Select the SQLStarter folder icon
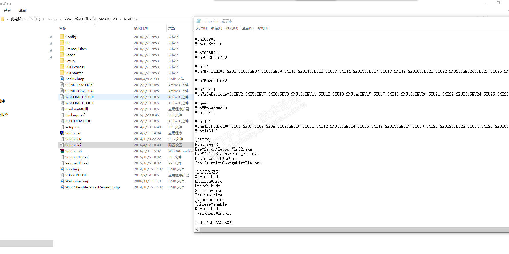509x254 pixels. (x=62, y=73)
